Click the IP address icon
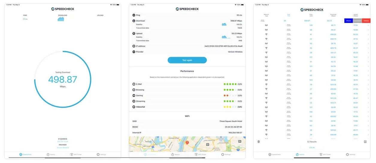Viewport: 376px width, 163px height. click(134, 46)
